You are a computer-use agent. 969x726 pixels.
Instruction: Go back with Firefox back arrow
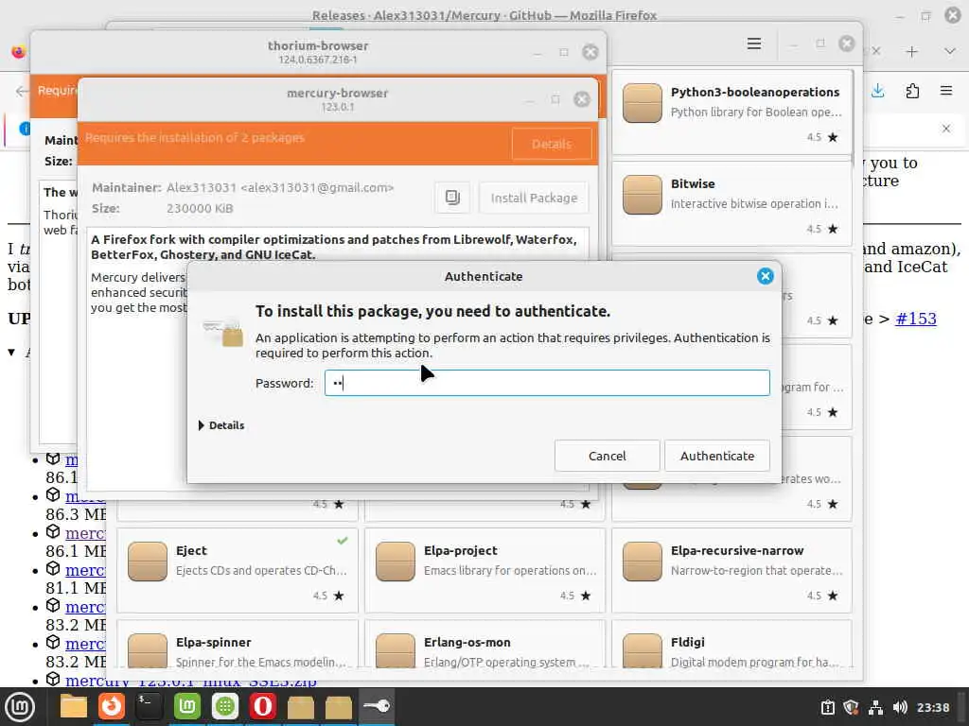pos(22,92)
